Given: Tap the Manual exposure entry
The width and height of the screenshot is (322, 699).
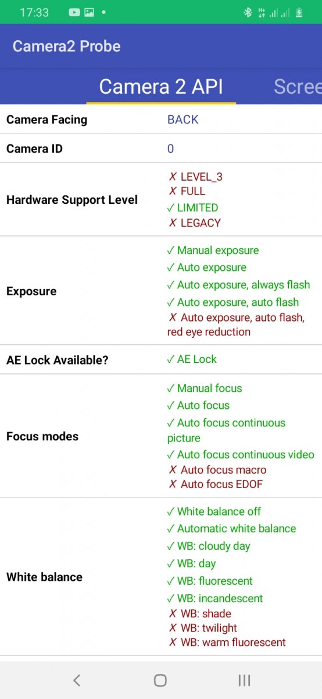Looking at the screenshot, I should click(x=213, y=250).
